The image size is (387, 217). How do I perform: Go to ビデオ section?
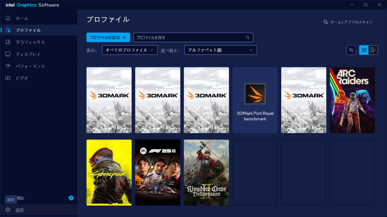(39, 78)
